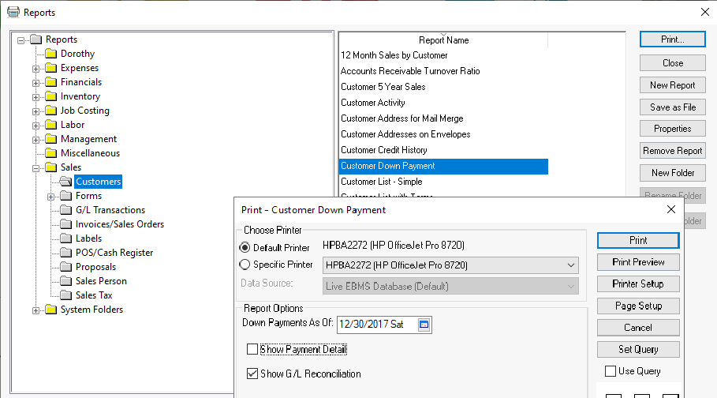This screenshot has height=398, width=717.
Task: Uncheck Show G/L Reconciliation
Action: (x=252, y=374)
